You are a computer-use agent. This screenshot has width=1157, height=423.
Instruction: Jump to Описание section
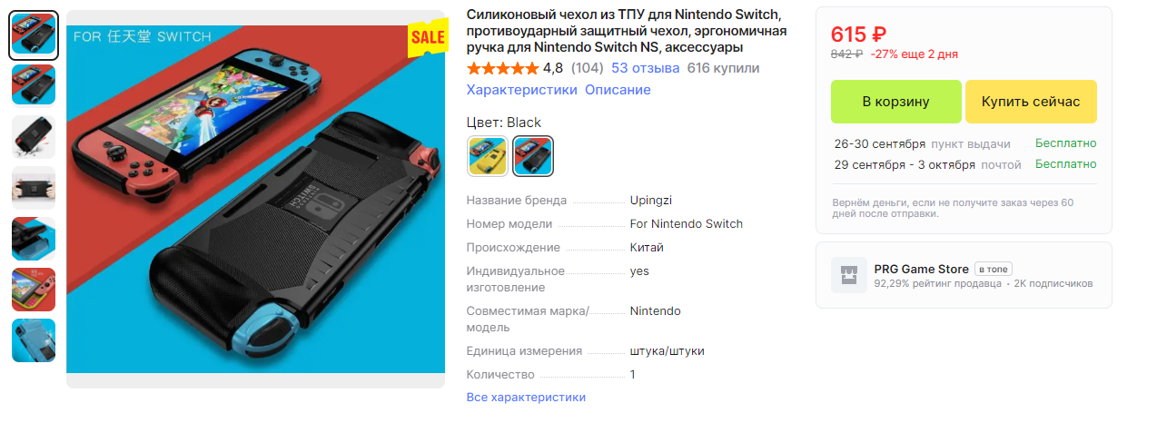[x=618, y=90]
